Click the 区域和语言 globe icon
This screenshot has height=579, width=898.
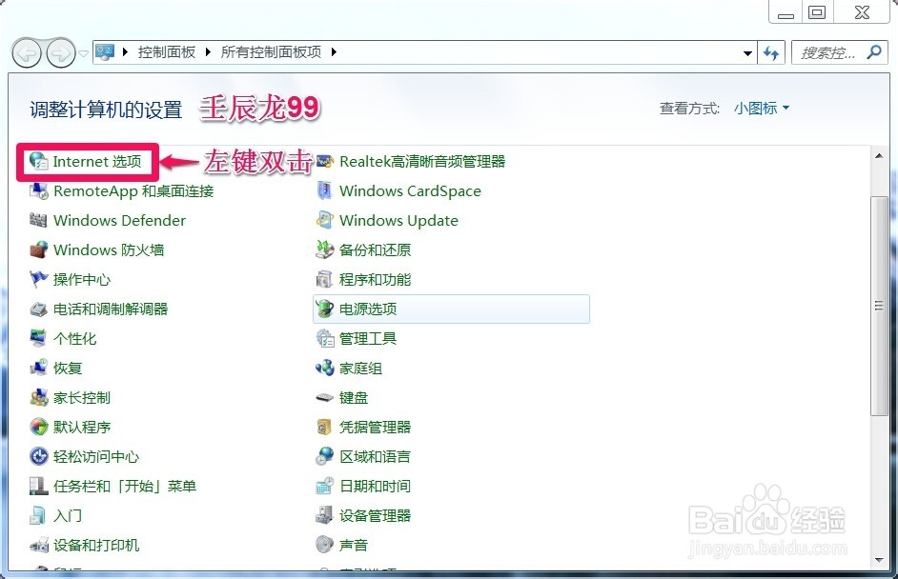pyautogui.click(x=325, y=456)
